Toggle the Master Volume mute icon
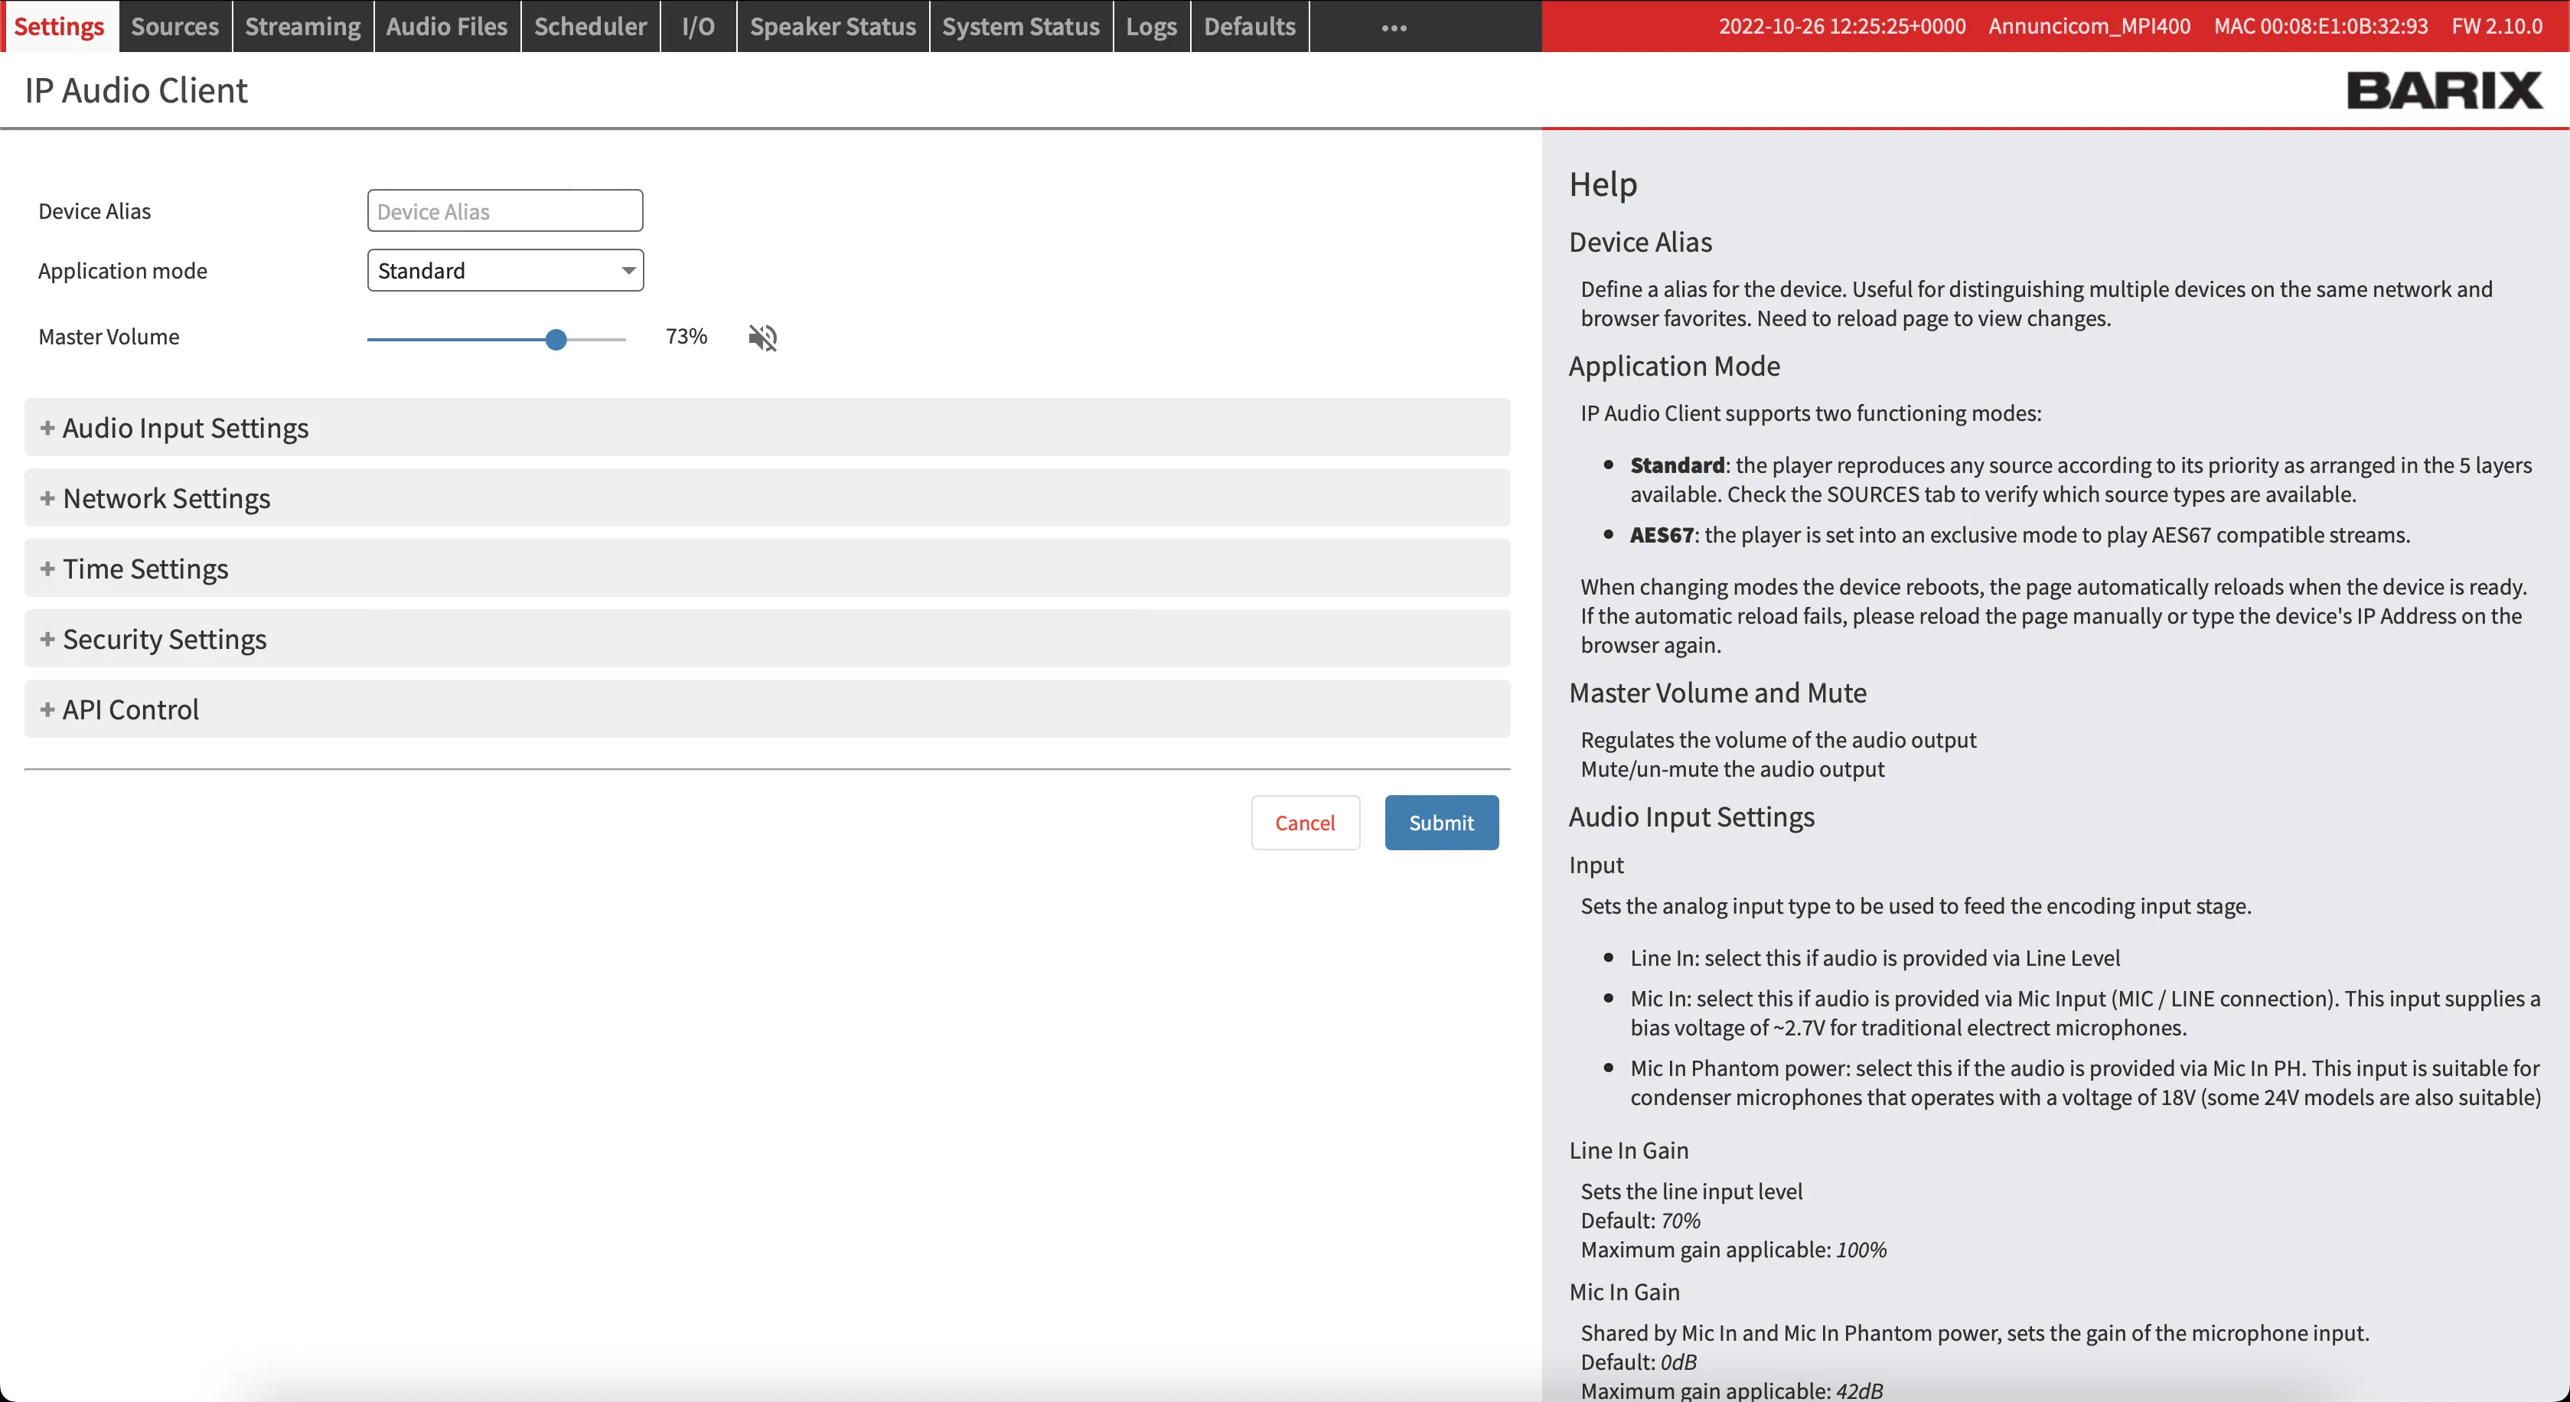 [x=762, y=337]
